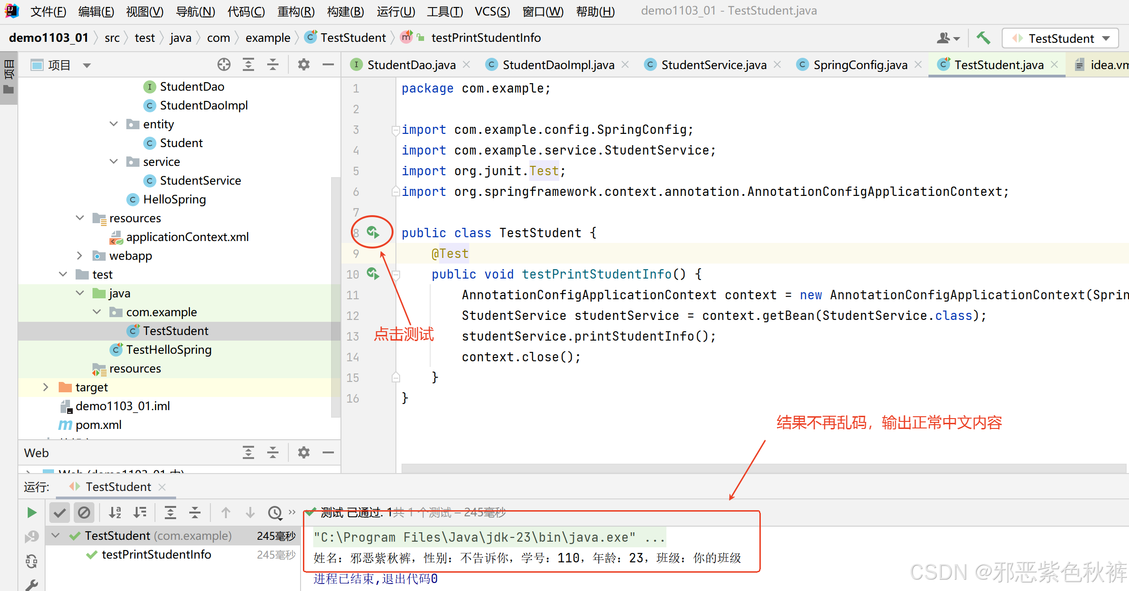Sort test results alphabetically icon
1129x591 pixels.
(x=115, y=513)
